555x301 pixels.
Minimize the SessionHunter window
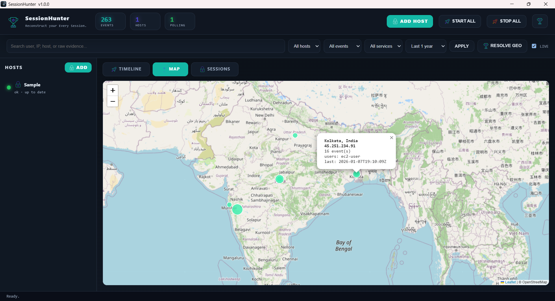[512, 4]
